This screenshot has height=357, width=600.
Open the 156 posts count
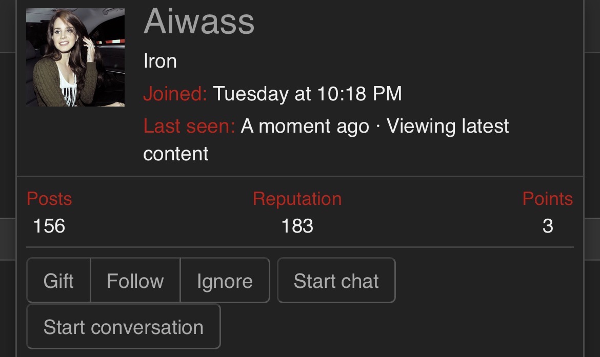click(x=49, y=226)
